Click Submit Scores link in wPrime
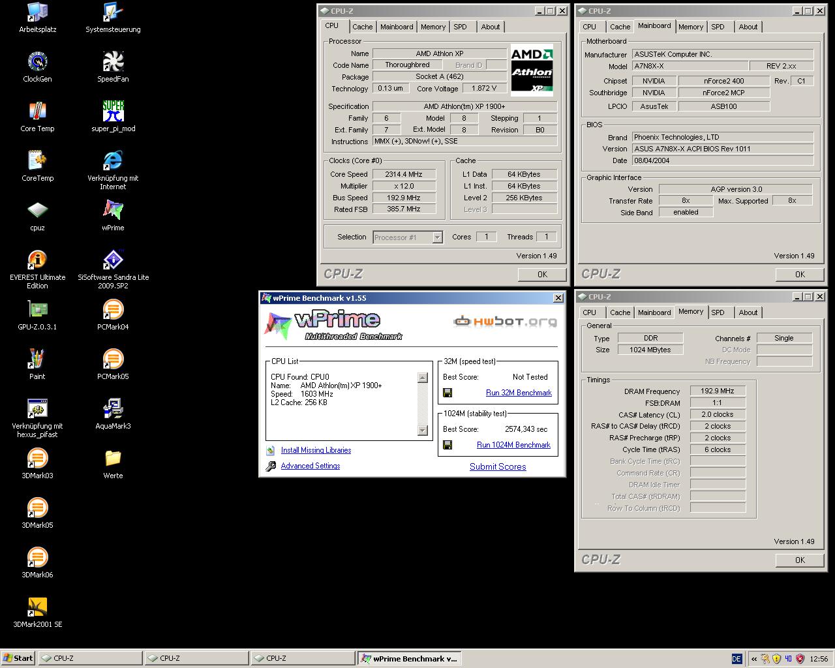Viewport: 835px width, 668px height. pos(498,466)
